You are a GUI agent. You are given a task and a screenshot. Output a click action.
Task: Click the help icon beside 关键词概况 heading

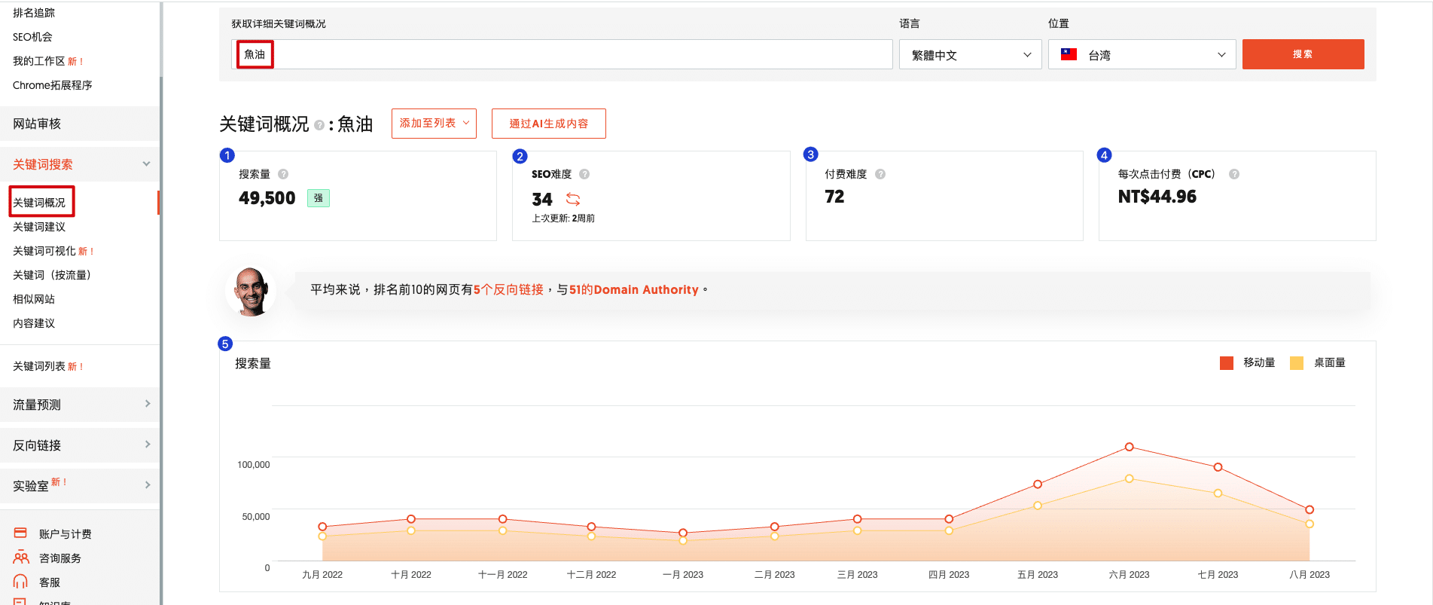(319, 125)
